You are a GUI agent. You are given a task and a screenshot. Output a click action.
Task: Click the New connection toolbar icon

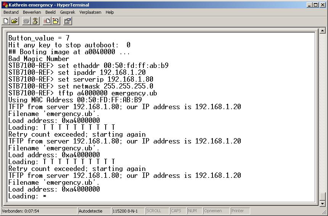pyautogui.click(x=6, y=21)
